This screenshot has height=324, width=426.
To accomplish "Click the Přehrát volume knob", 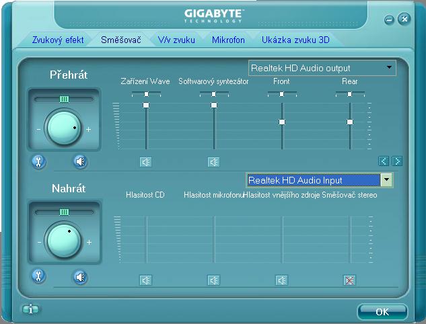I will pos(64,128).
